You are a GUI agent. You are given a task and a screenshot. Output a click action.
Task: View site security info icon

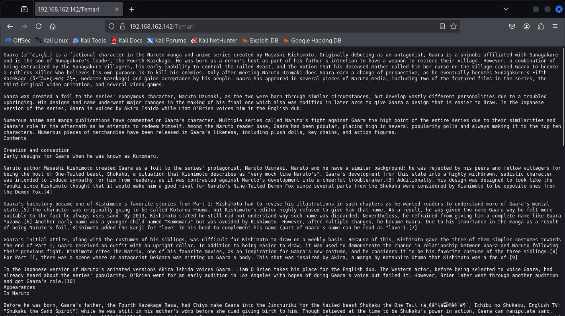(123, 26)
